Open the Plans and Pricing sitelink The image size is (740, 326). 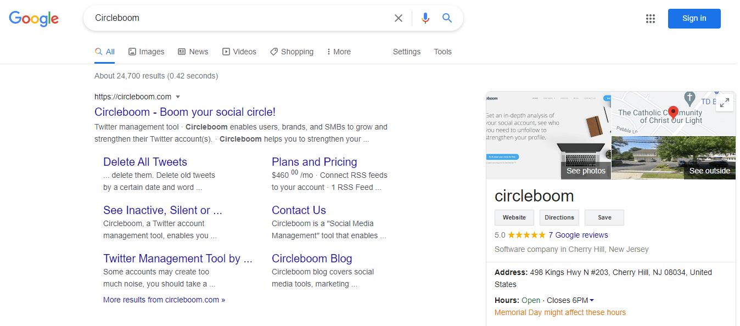[315, 162]
